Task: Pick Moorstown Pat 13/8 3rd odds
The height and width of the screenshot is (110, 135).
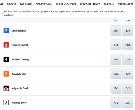Action: 128,45
